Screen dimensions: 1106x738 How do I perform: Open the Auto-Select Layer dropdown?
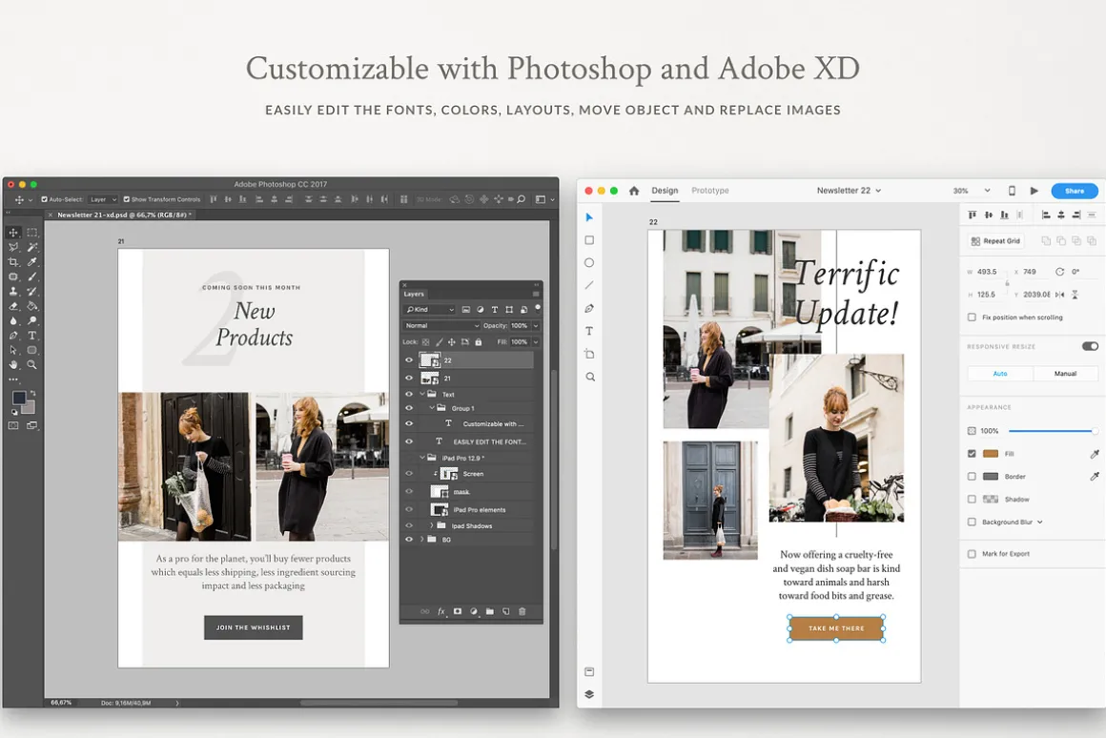coord(104,199)
